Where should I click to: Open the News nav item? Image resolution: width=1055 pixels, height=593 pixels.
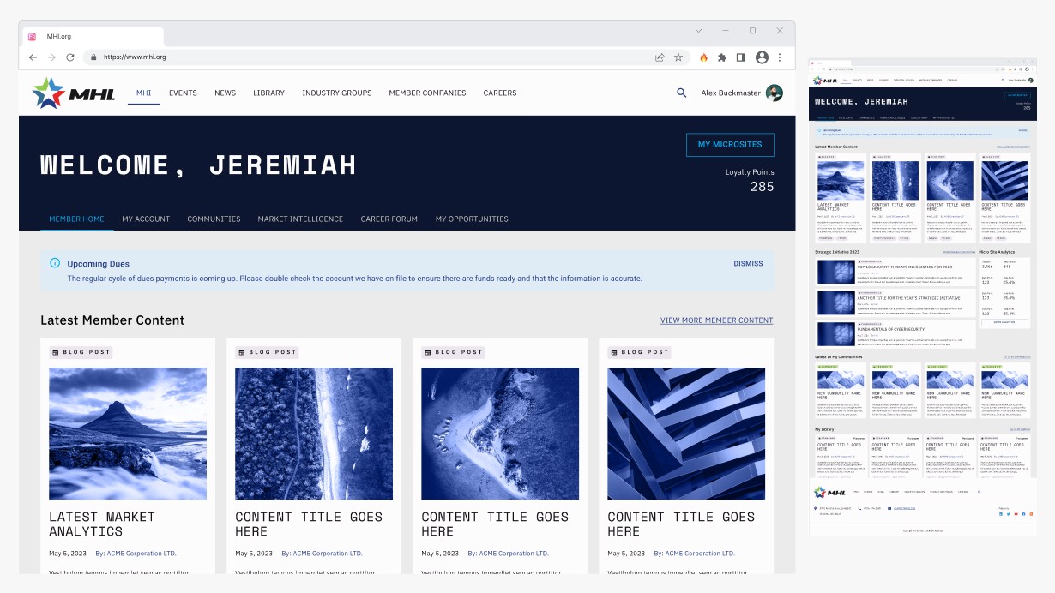click(x=225, y=93)
